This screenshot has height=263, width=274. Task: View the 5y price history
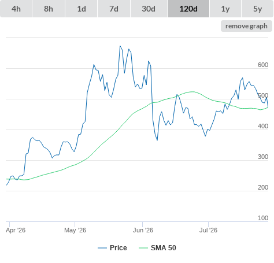click(257, 9)
